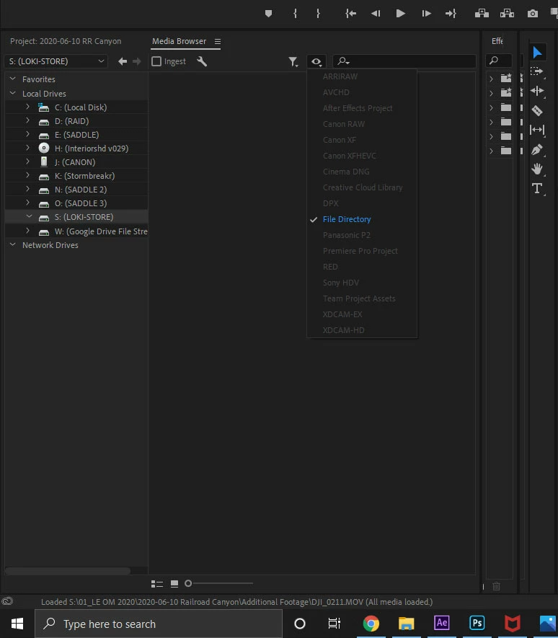Open Media Browser panel menu

coord(218,42)
